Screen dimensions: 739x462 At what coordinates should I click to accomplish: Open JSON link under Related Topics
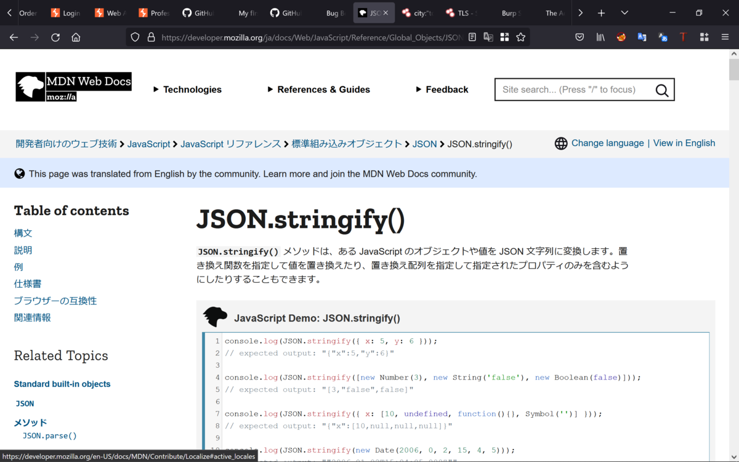pos(25,403)
